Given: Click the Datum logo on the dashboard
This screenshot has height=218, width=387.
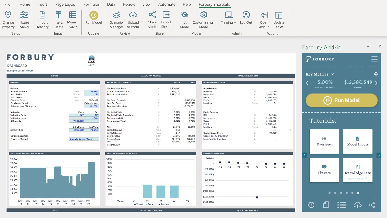Looking at the screenshot, I should click(92, 59).
